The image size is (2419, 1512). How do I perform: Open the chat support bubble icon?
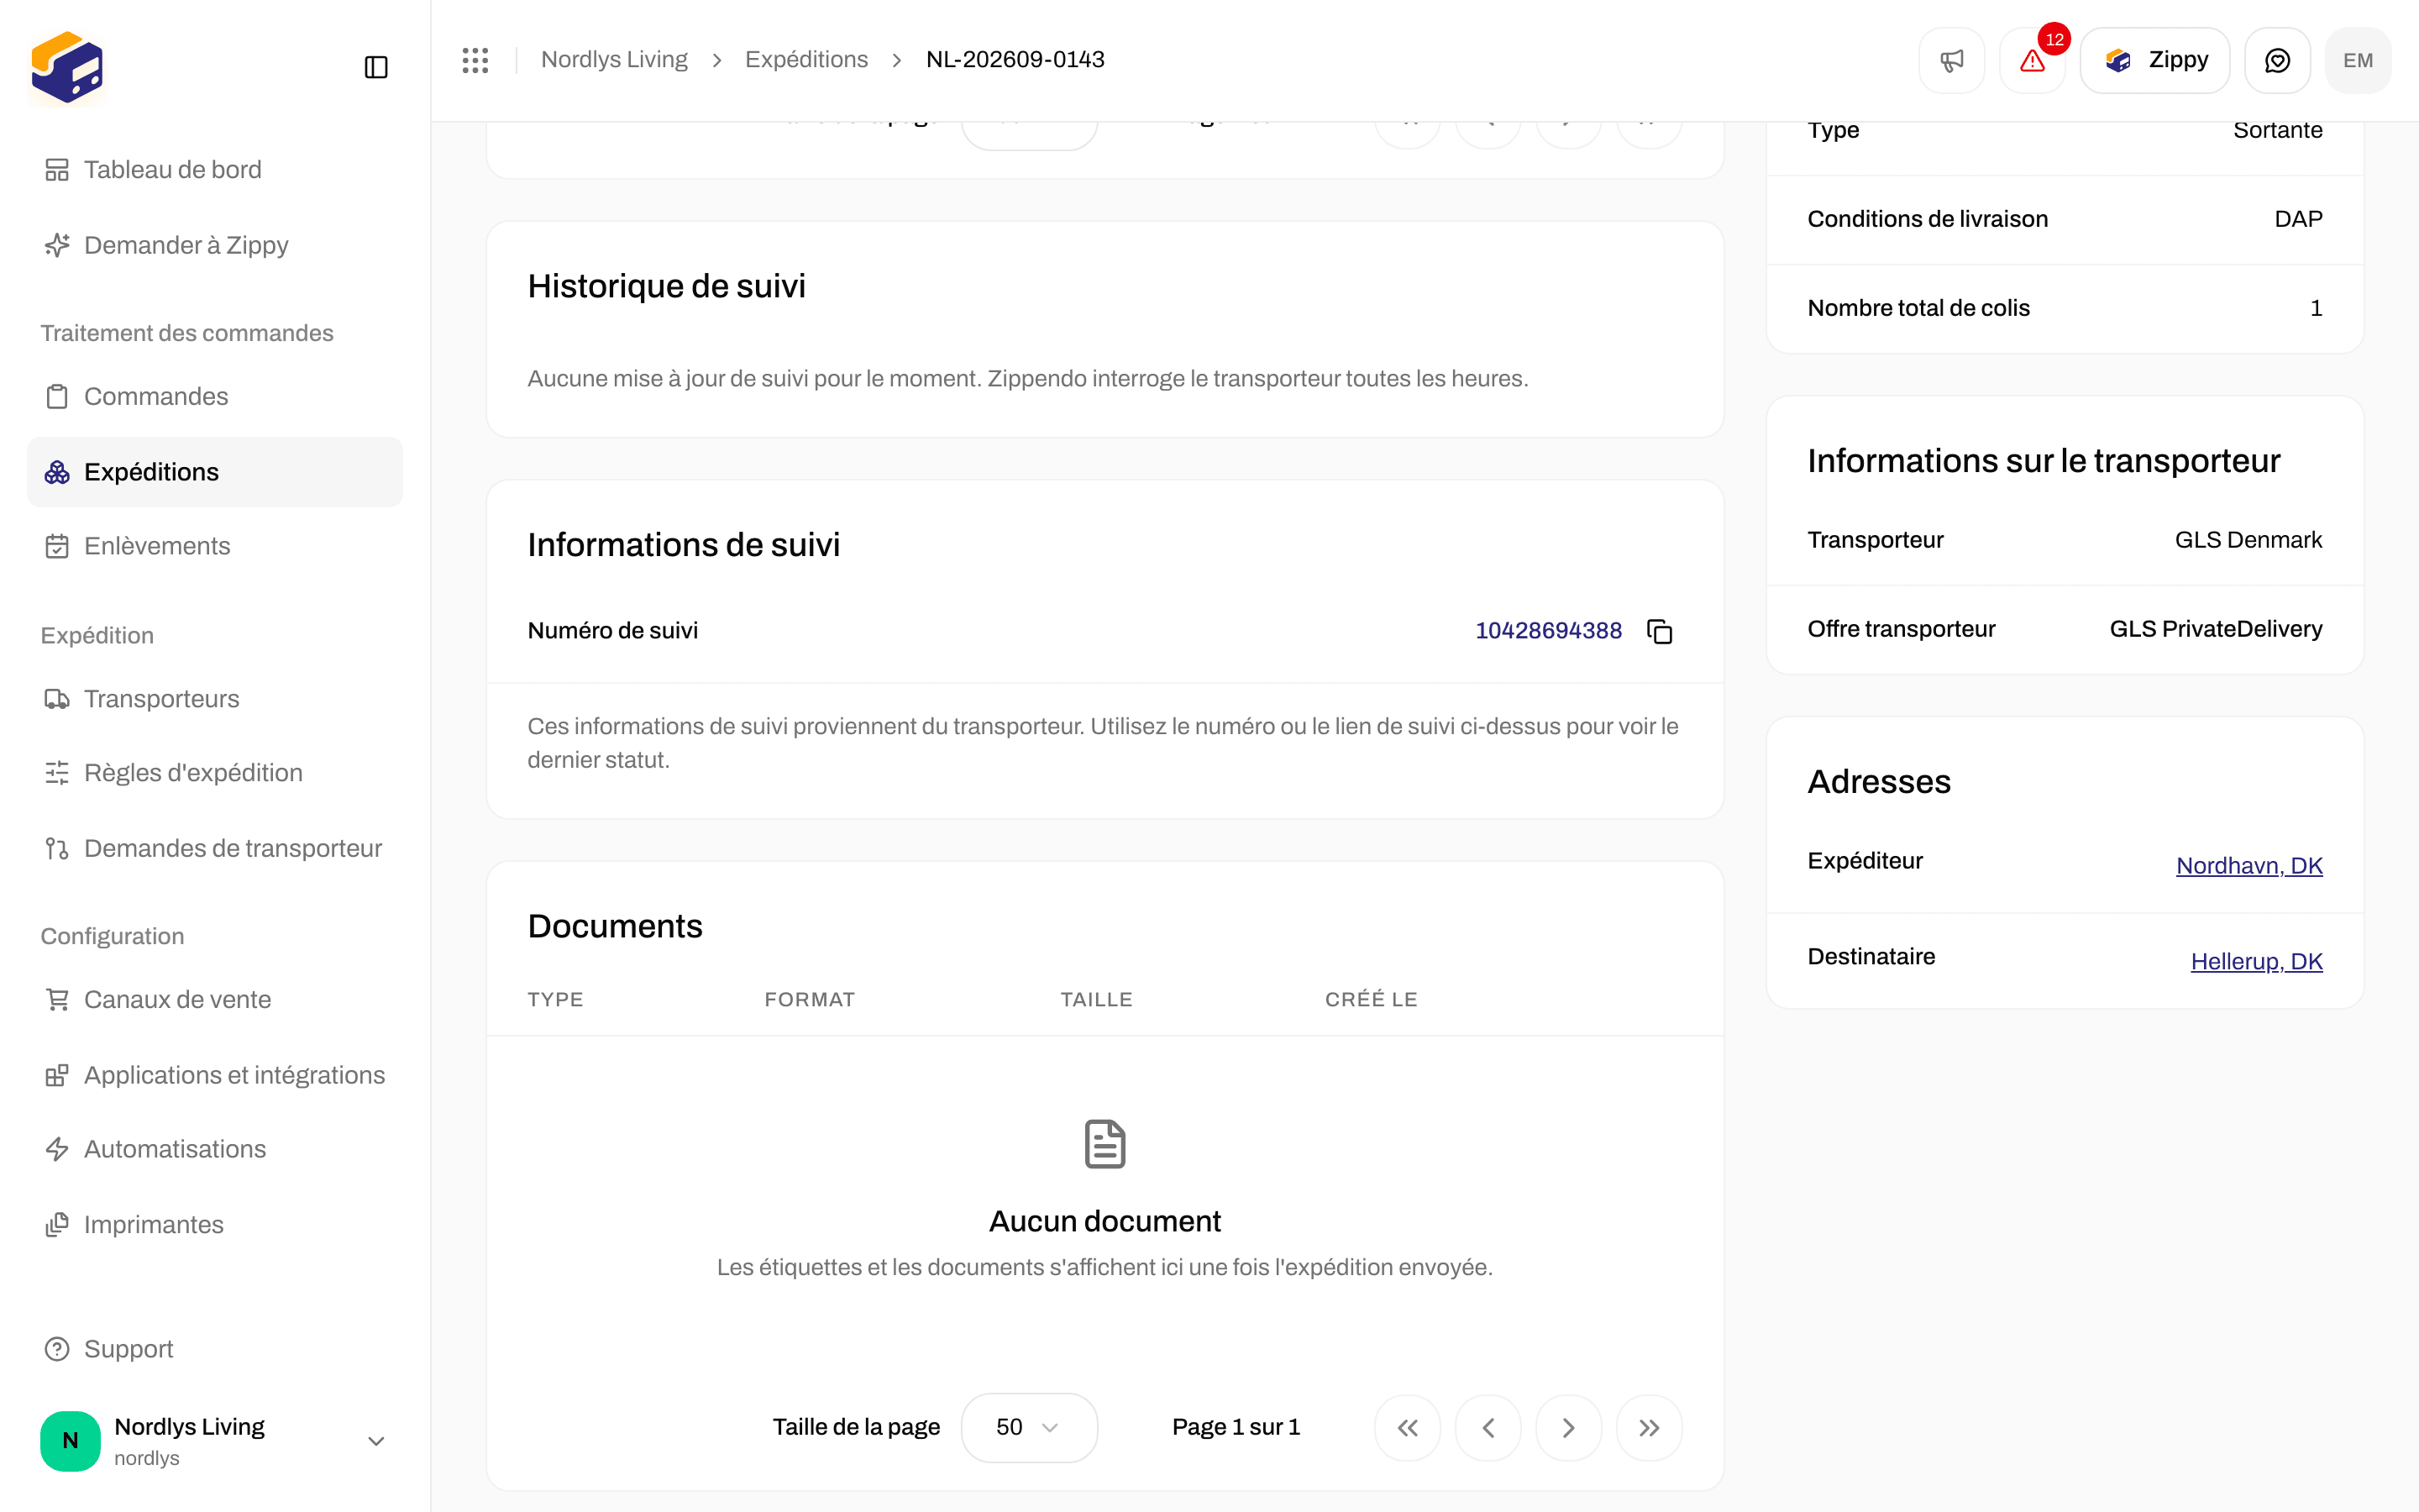pyautogui.click(x=2277, y=60)
